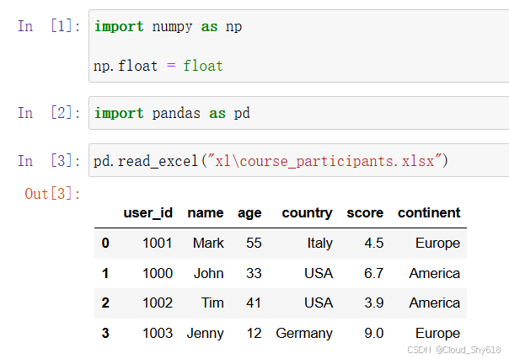Image resolution: width=509 pixels, height=359 pixels.
Task: Click the country cell USA in Tim's row
Action: (x=319, y=303)
